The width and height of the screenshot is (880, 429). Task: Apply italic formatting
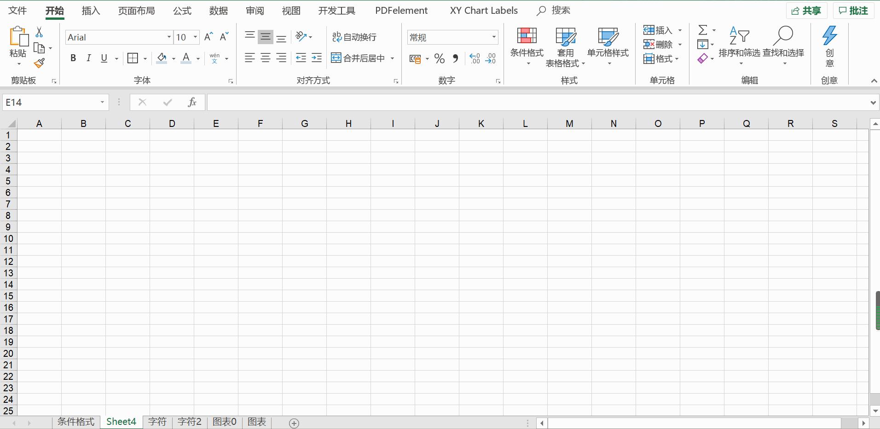(x=88, y=58)
